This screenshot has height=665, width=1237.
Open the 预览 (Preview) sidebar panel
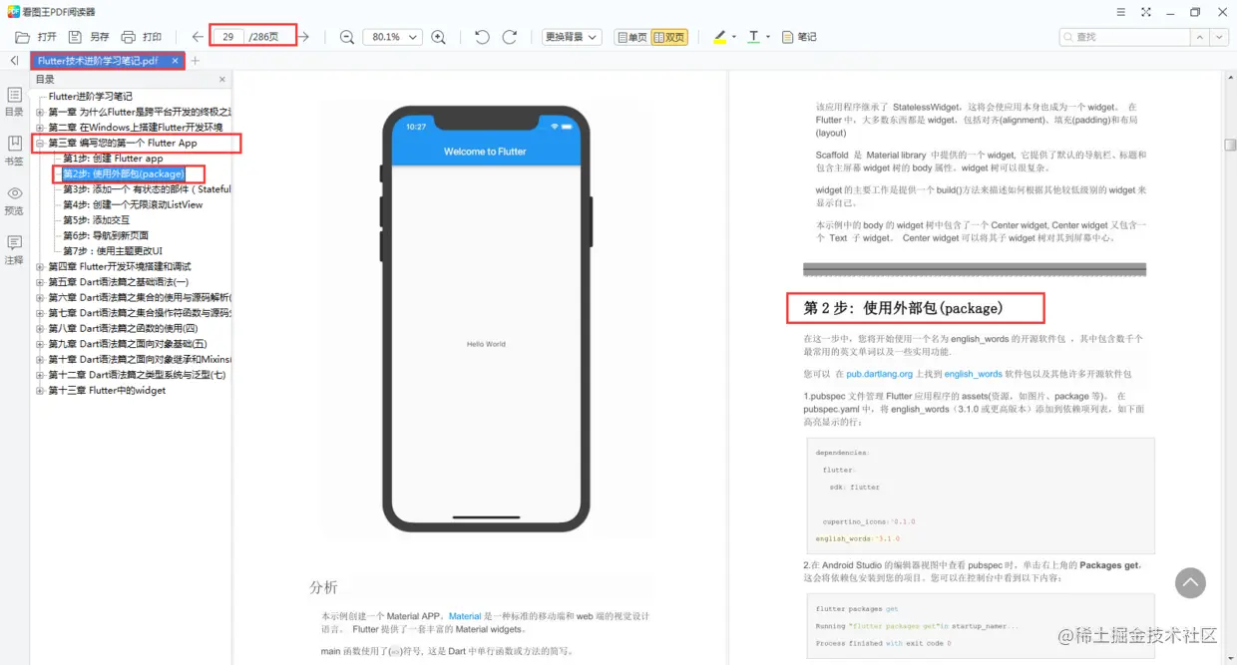point(14,200)
